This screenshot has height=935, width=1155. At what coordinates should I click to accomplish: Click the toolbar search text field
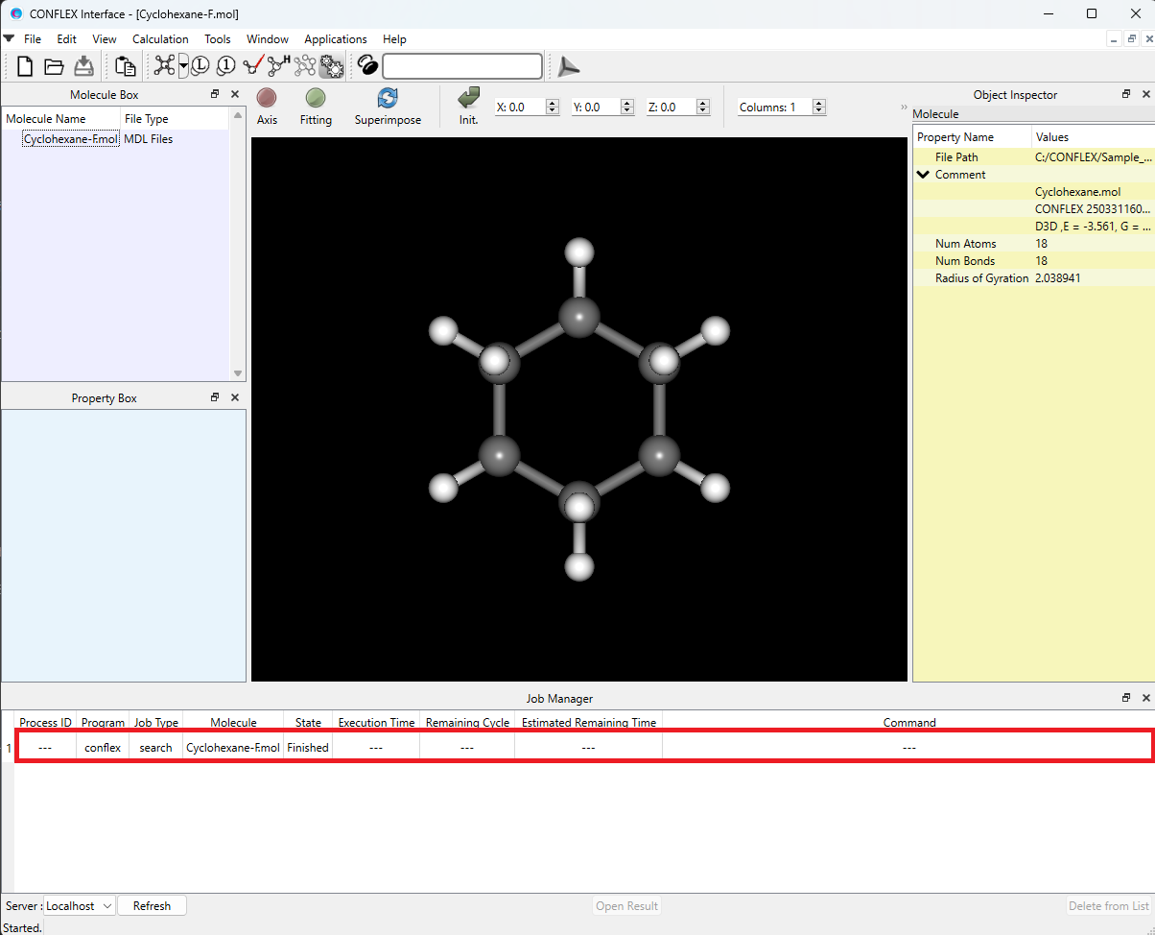(x=461, y=66)
